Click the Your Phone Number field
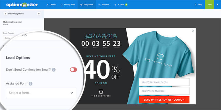Viewport: 221px width, 110px height. (164, 91)
